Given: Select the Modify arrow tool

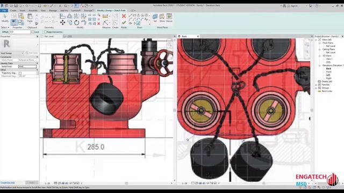Looking at the screenshot, I should (5, 17).
